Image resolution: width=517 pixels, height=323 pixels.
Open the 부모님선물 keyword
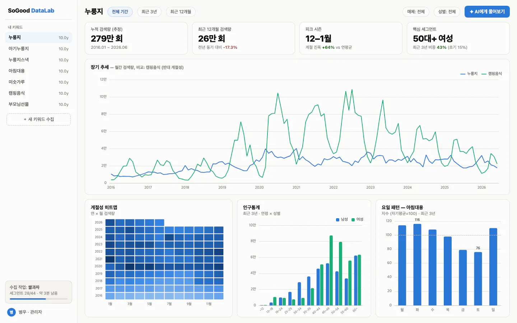coord(38,104)
